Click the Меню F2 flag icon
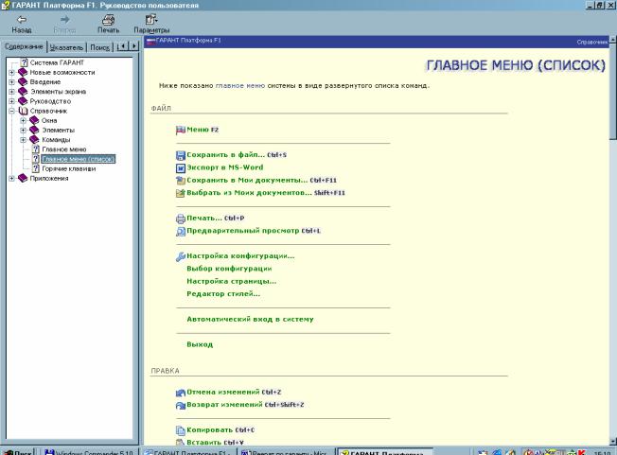The height and width of the screenshot is (455, 617). (x=180, y=131)
